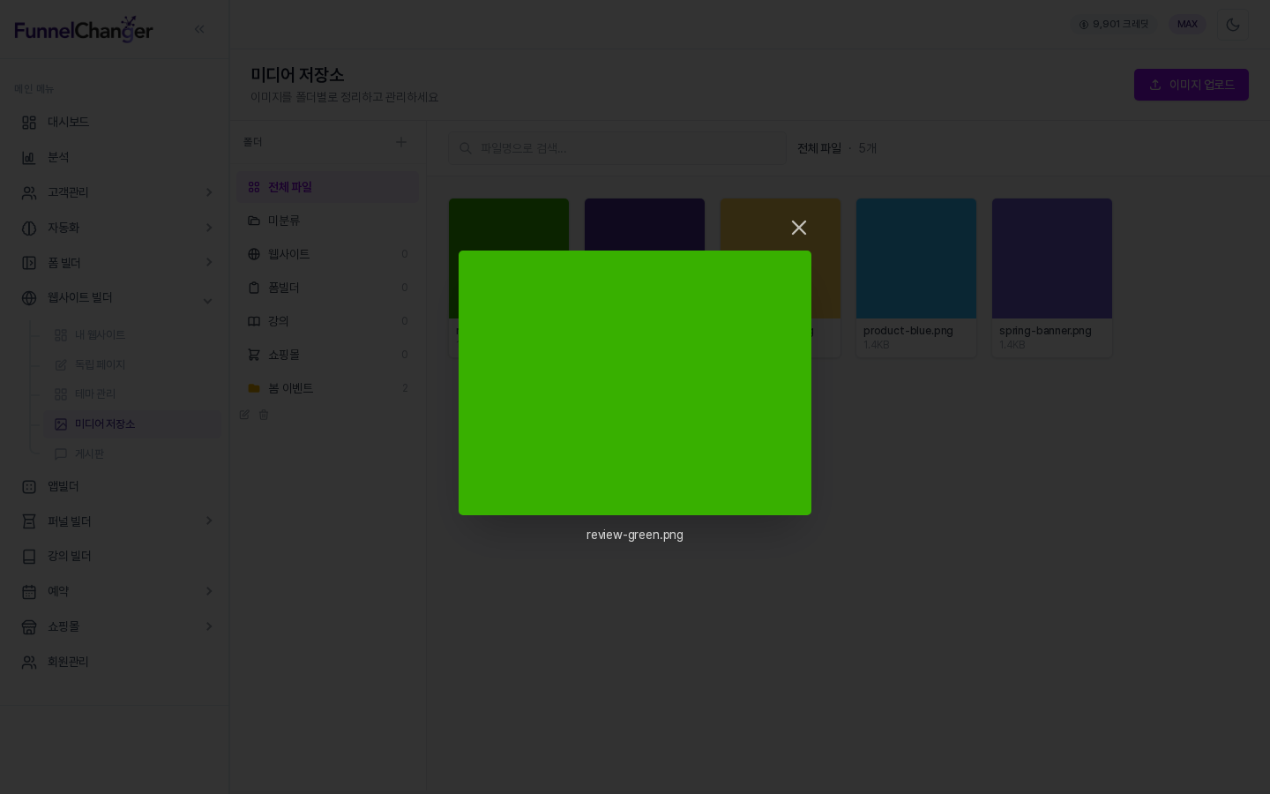Screen dimensions: 1270x794
Task: Delete folder with trash icon
Action: (x=264, y=415)
